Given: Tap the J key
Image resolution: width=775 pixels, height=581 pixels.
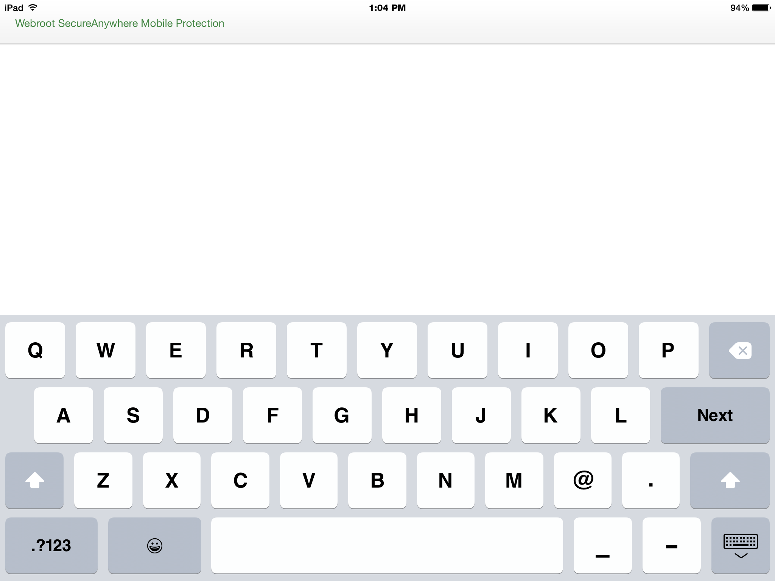Looking at the screenshot, I should click(x=481, y=415).
